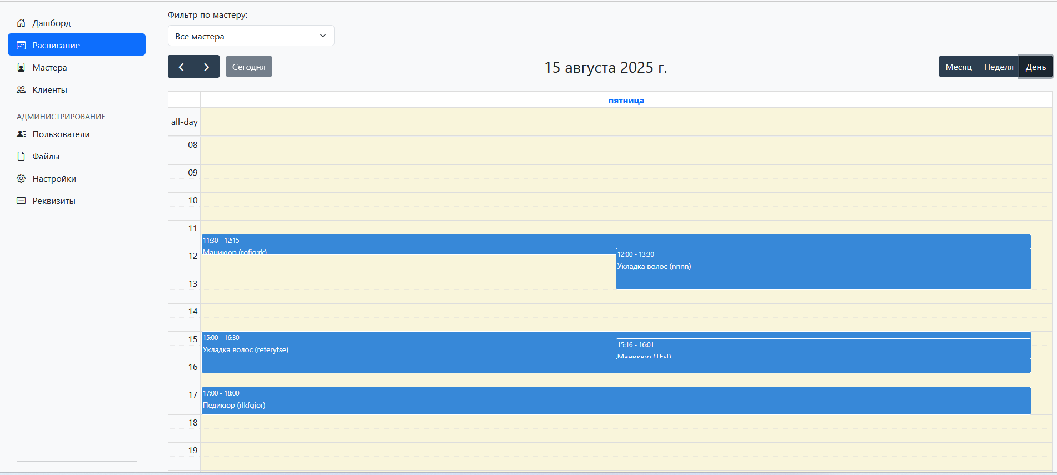1057x475 pixels.
Task: Open the 17:00 - 18:00 Педикюр appointment
Action: click(x=616, y=401)
